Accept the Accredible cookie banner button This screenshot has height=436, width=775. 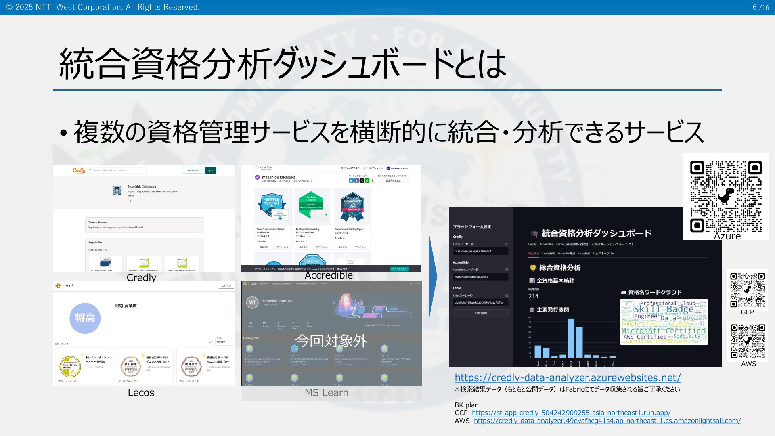[x=400, y=269]
